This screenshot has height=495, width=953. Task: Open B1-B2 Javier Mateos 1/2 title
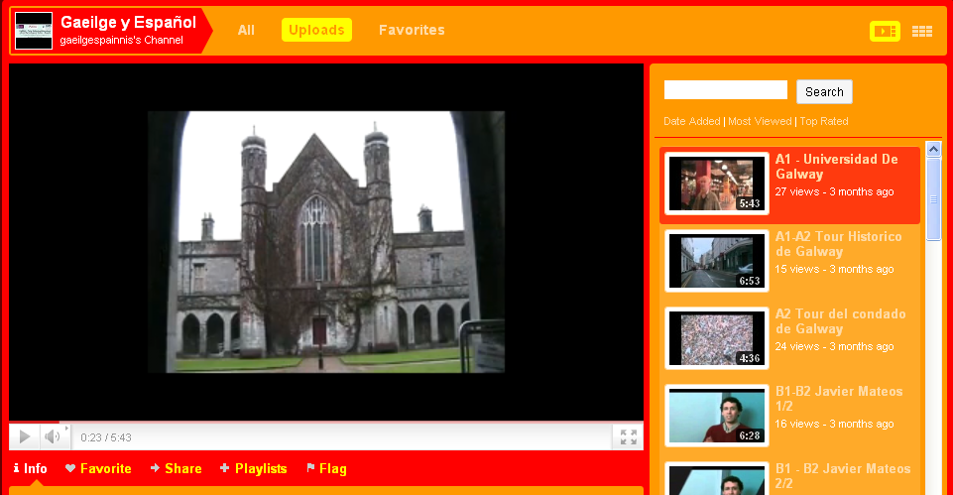click(x=839, y=399)
